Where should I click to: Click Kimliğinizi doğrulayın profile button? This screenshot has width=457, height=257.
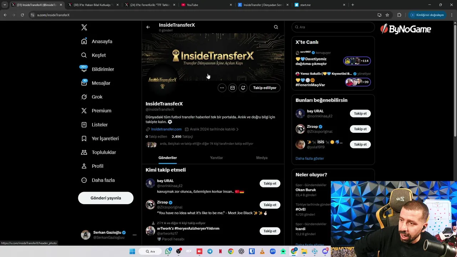coord(427,15)
